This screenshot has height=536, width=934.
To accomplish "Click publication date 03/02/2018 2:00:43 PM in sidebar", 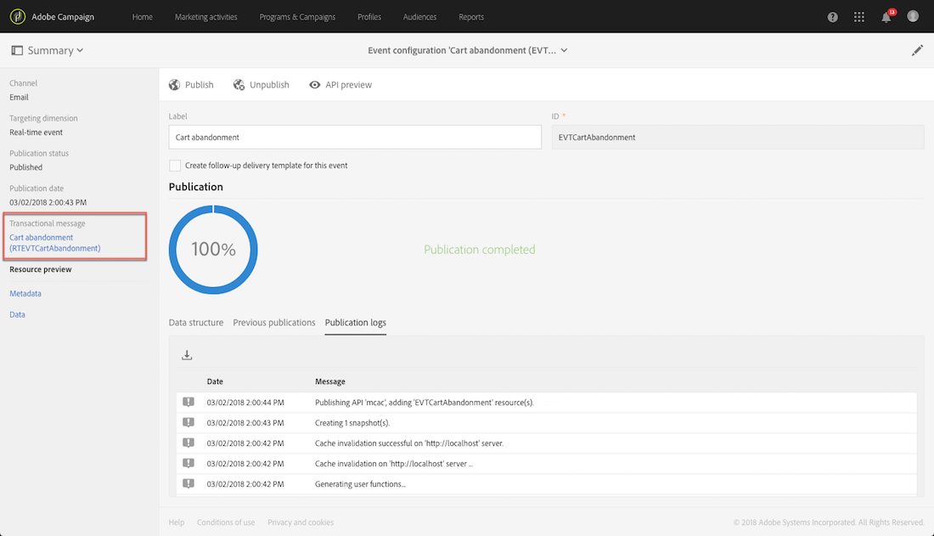I will click(48, 203).
